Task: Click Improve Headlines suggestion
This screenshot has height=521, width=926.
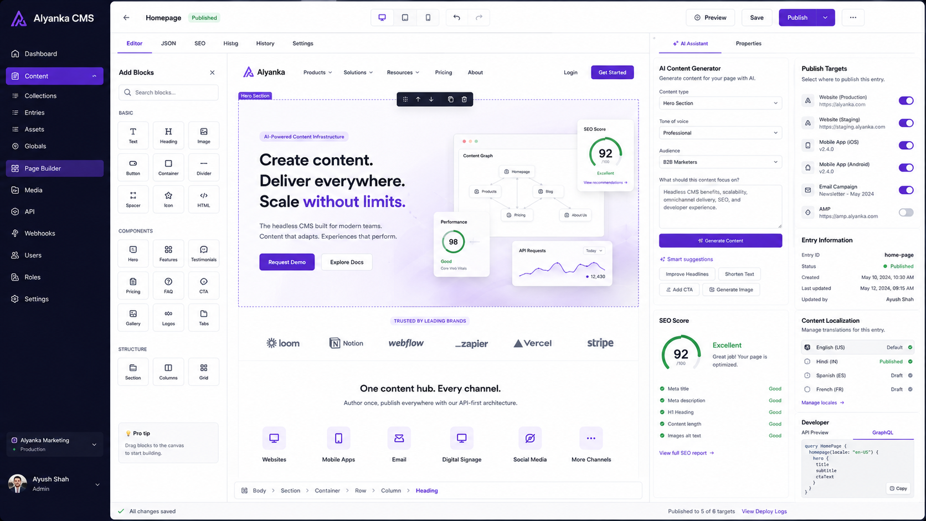Action: point(687,274)
